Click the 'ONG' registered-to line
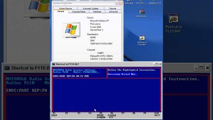This screenshot has height=120, width=213. click(92, 41)
